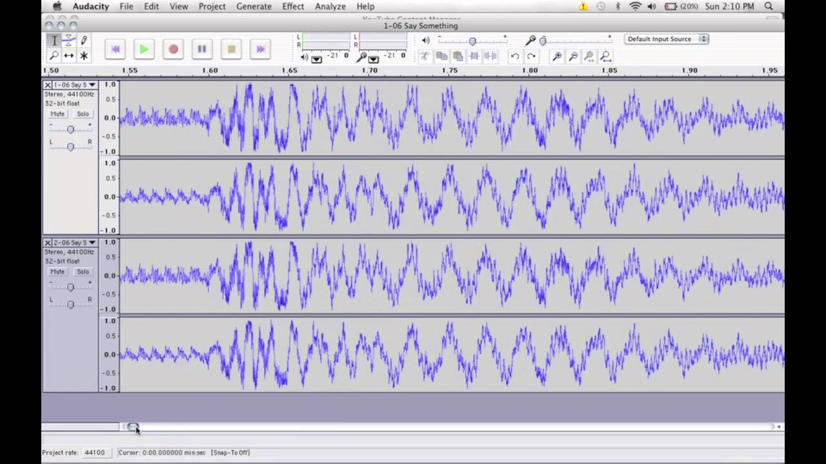The width and height of the screenshot is (826, 464).
Task: Click the system volume icon in menu bar
Action: (x=651, y=6)
